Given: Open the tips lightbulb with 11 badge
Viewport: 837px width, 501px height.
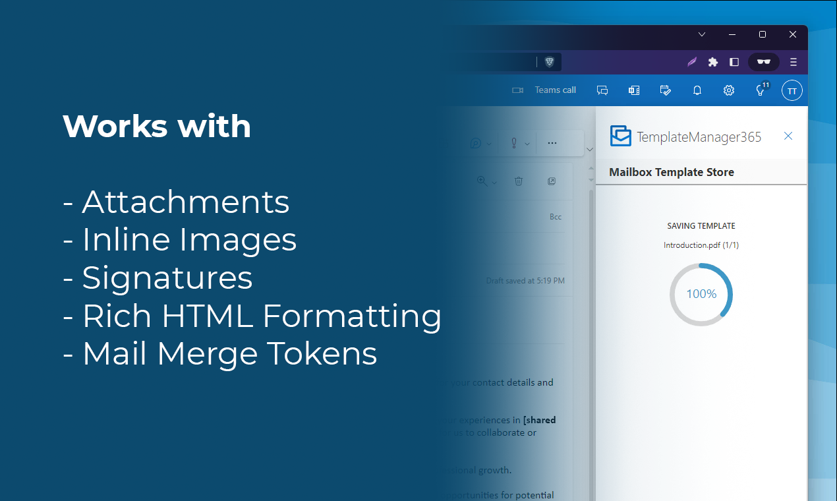Looking at the screenshot, I should click(761, 90).
